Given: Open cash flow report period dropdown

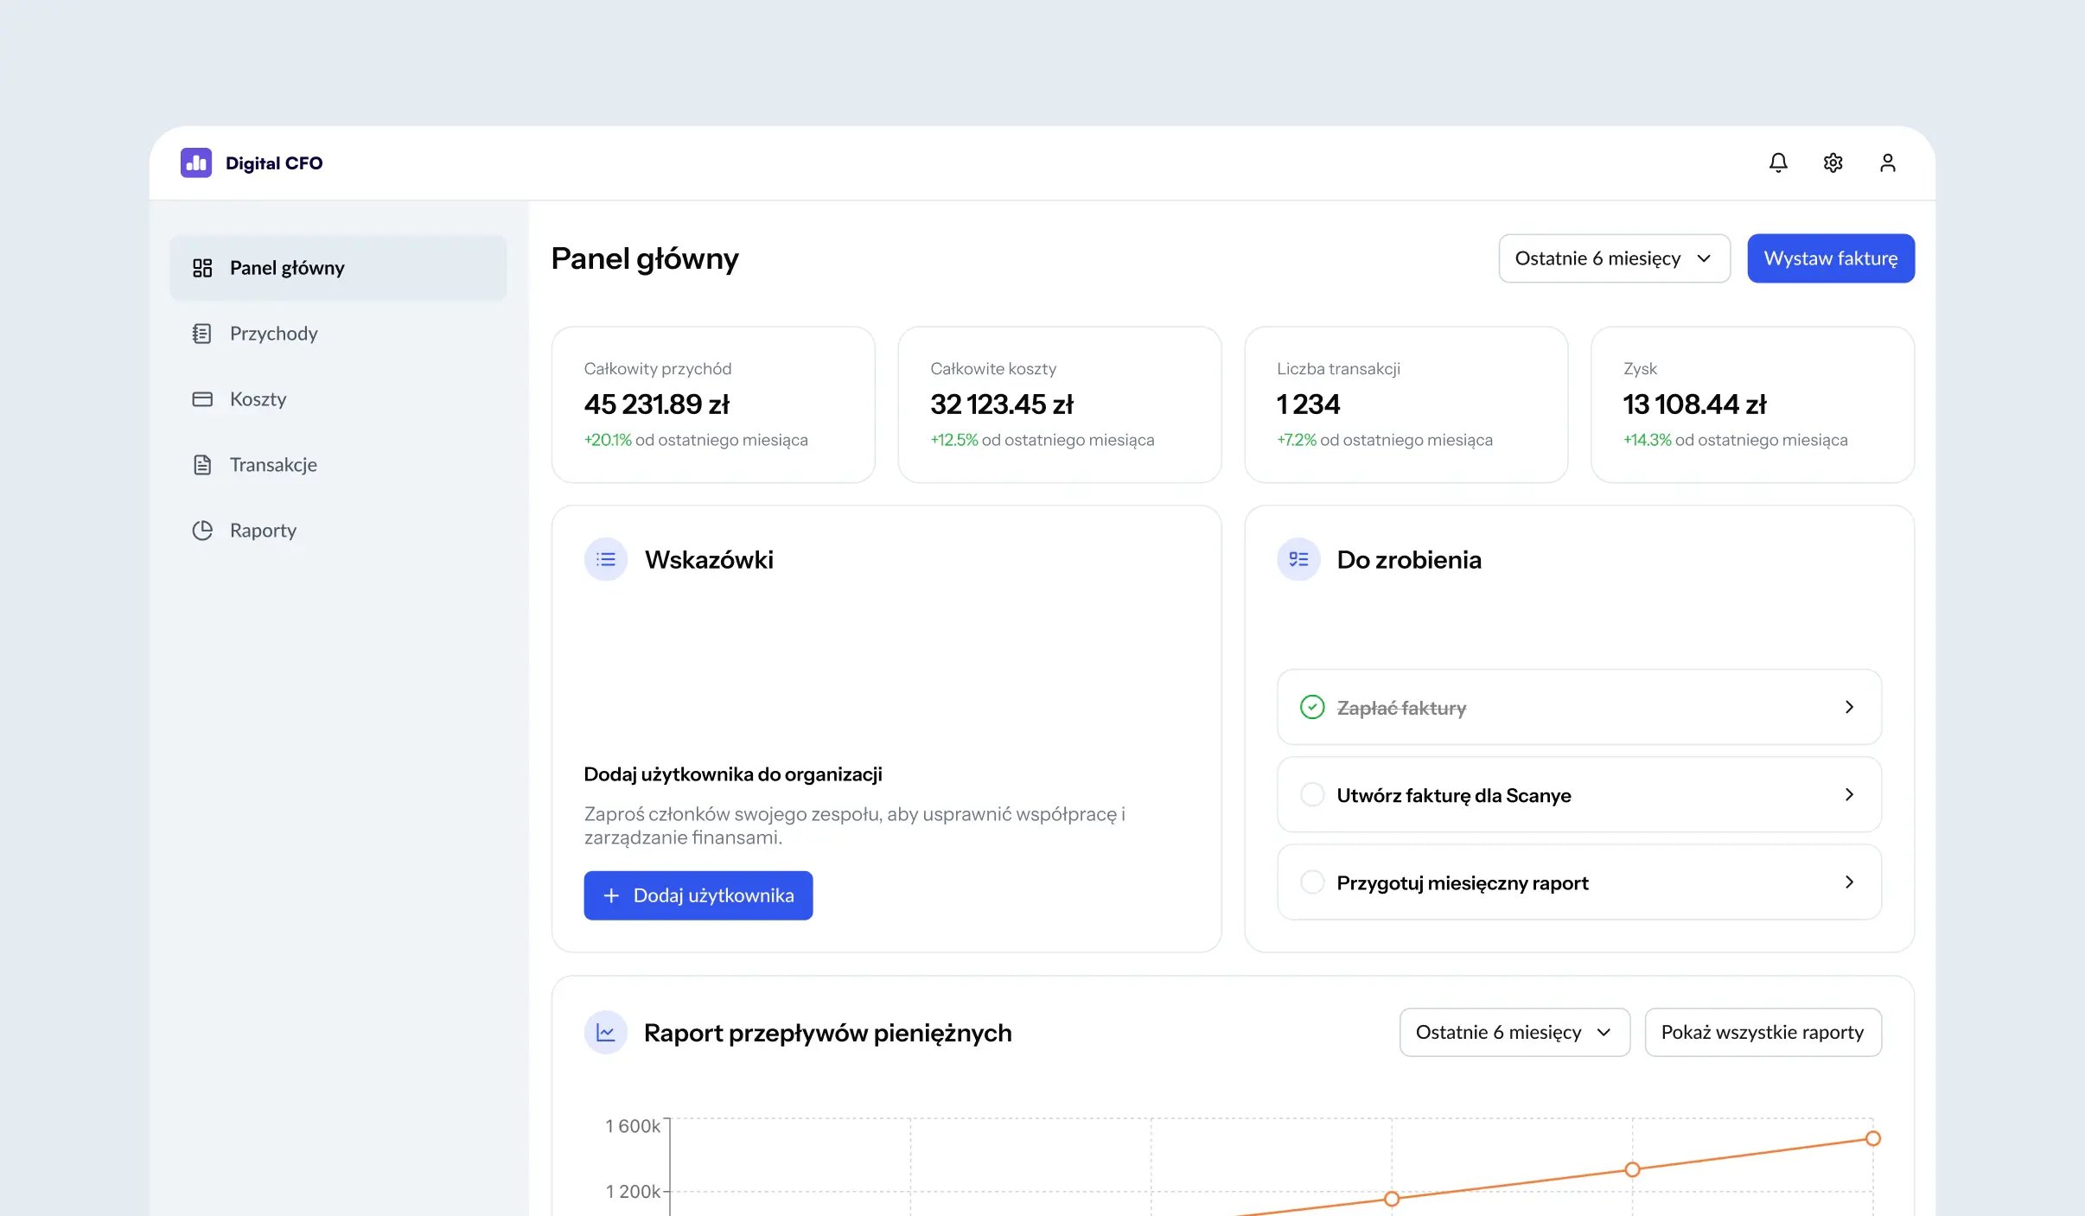Looking at the screenshot, I should pyautogui.click(x=1514, y=1032).
